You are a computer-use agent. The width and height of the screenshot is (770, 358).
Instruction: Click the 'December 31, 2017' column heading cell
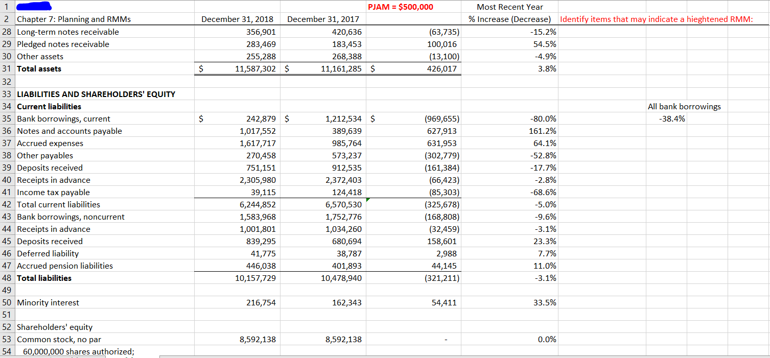pos(322,19)
